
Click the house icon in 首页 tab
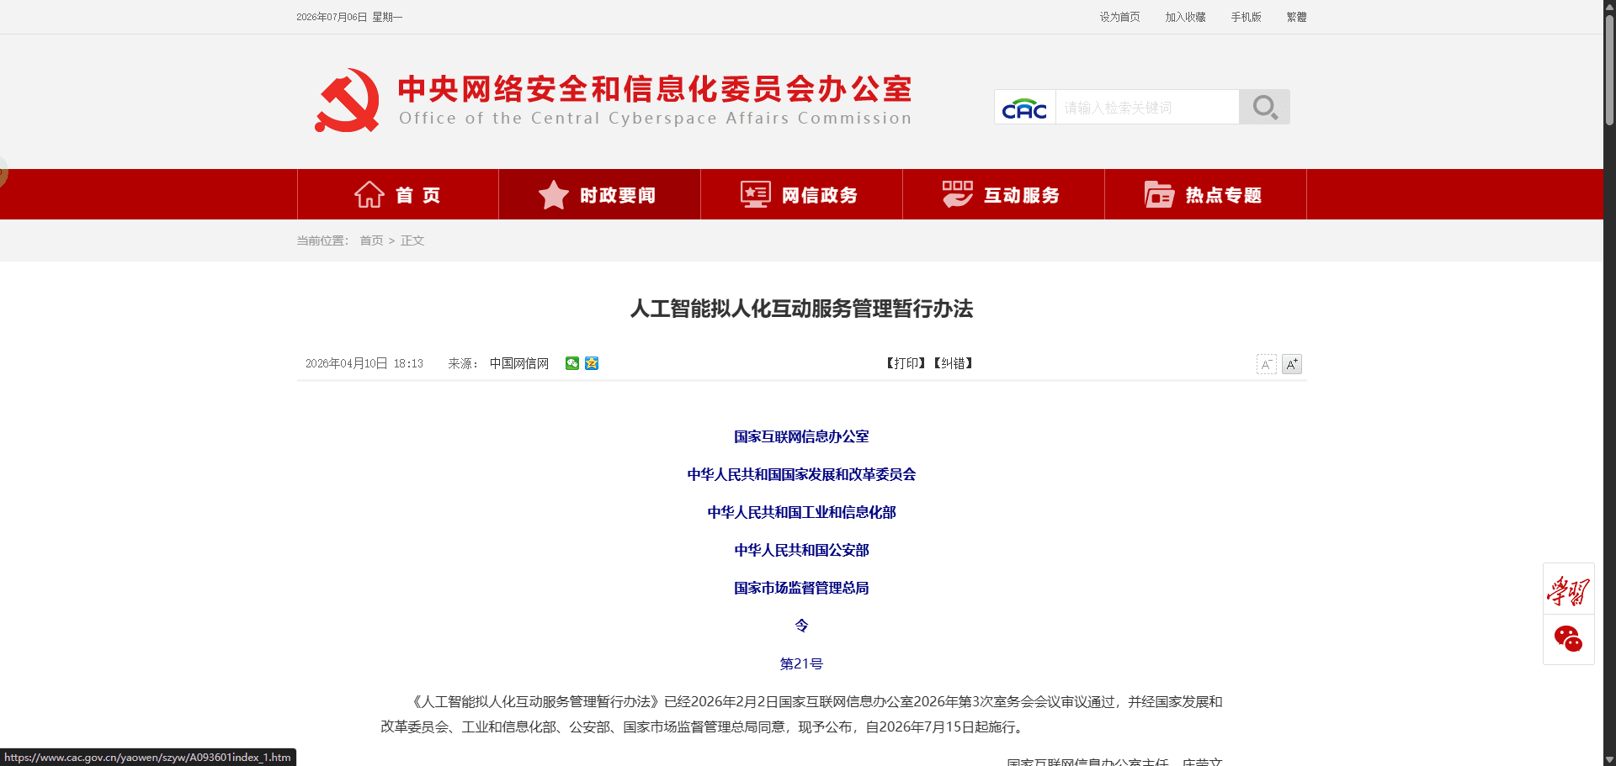[369, 194]
